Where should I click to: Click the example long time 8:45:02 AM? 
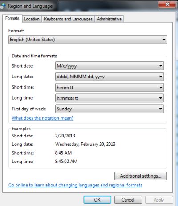66,162
